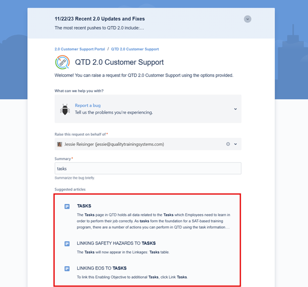Open Linking Safety Hazards to Tasks article
Viewport: 308px width, 287px height.
116,243
